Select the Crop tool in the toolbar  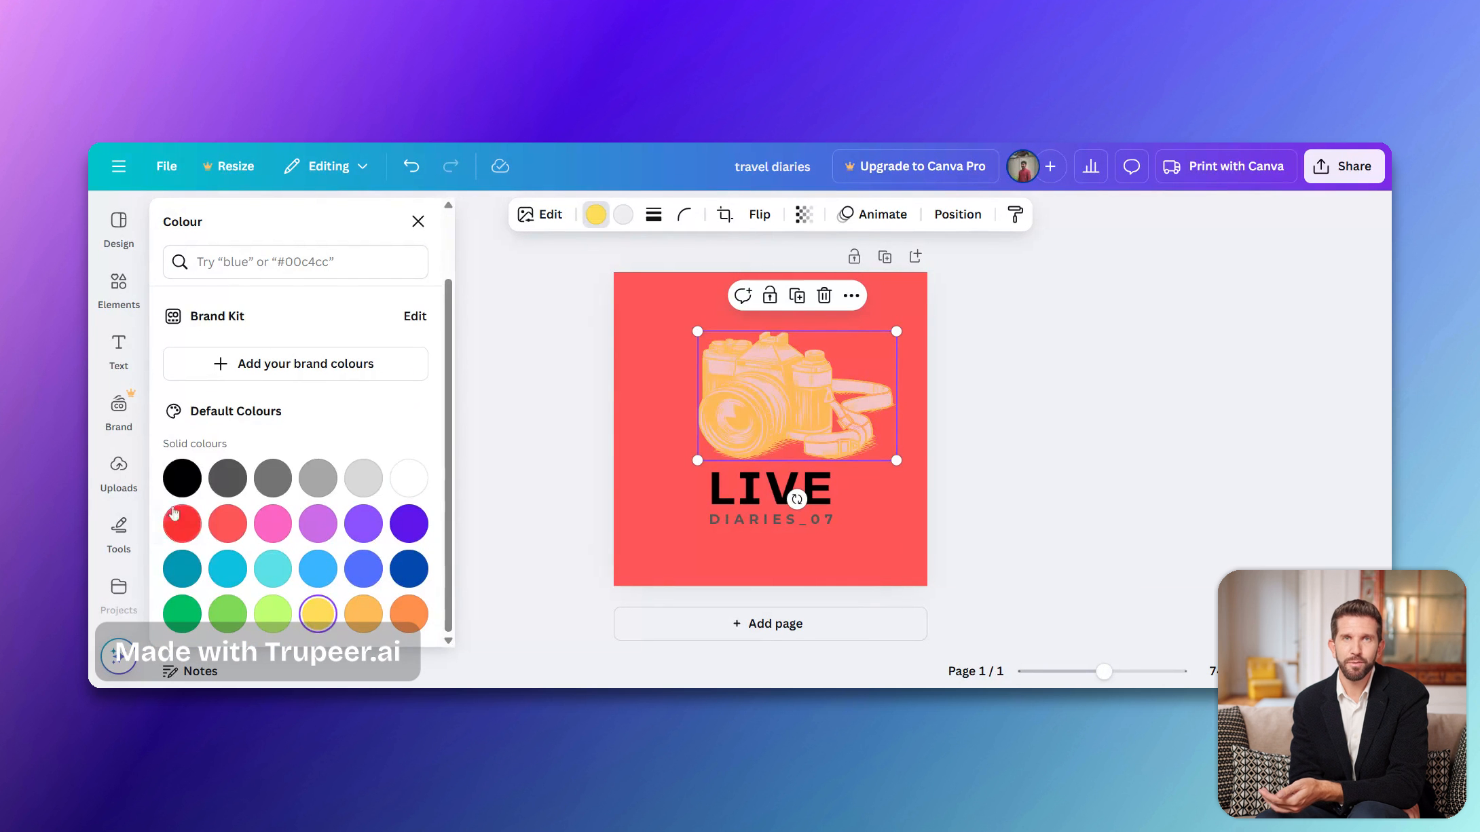724,214
